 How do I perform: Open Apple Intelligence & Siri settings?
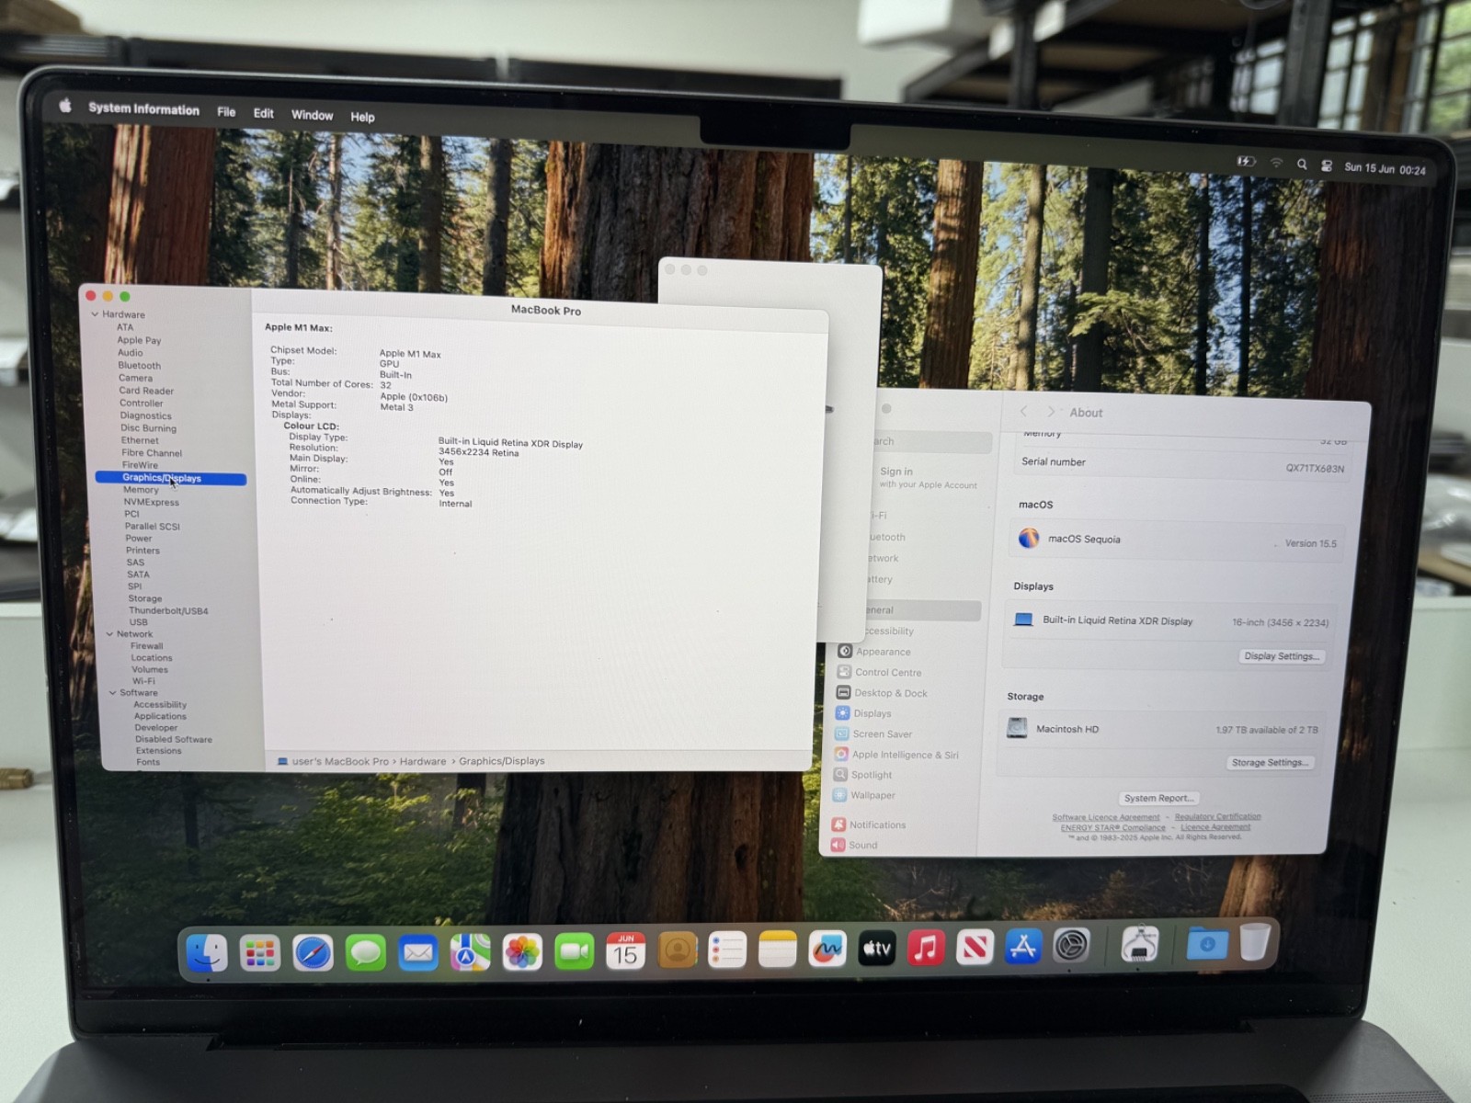(895, 755)
